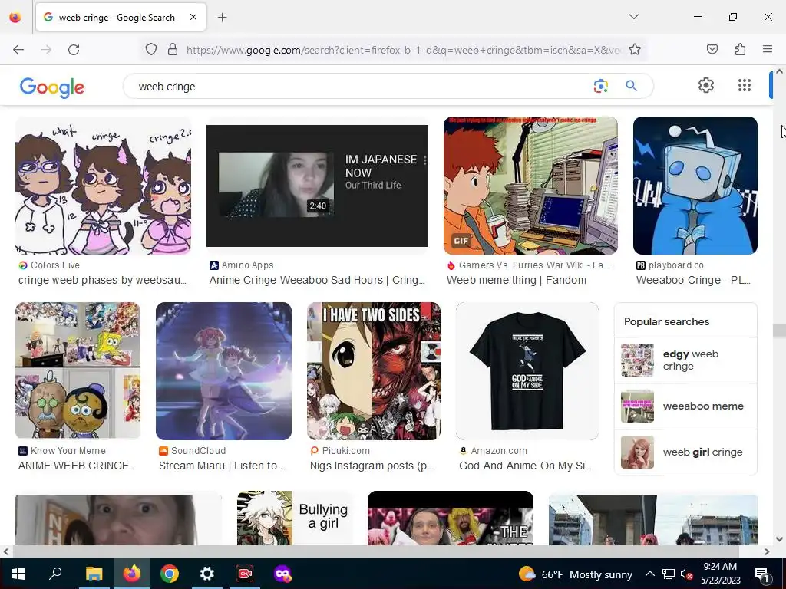The height and width of the screenshot is (589, 786).
Task: Click the horizontal scrollbar right arrow
Action: pos(767,551)
